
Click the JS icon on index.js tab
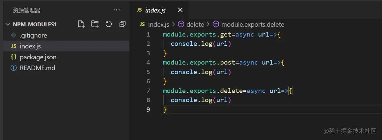point(139,10)
